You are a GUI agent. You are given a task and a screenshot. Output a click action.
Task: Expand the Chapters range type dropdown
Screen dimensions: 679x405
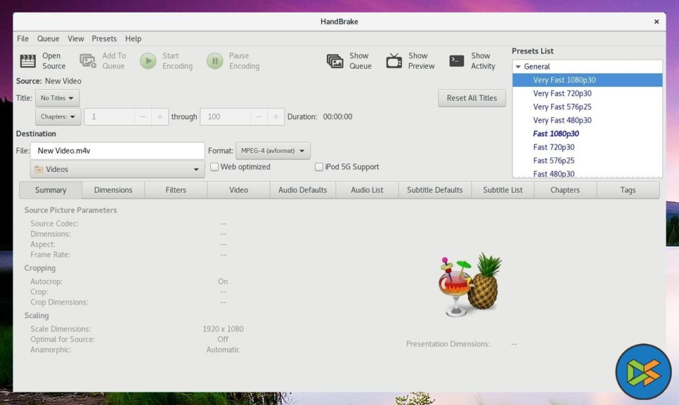click(56, 116)
